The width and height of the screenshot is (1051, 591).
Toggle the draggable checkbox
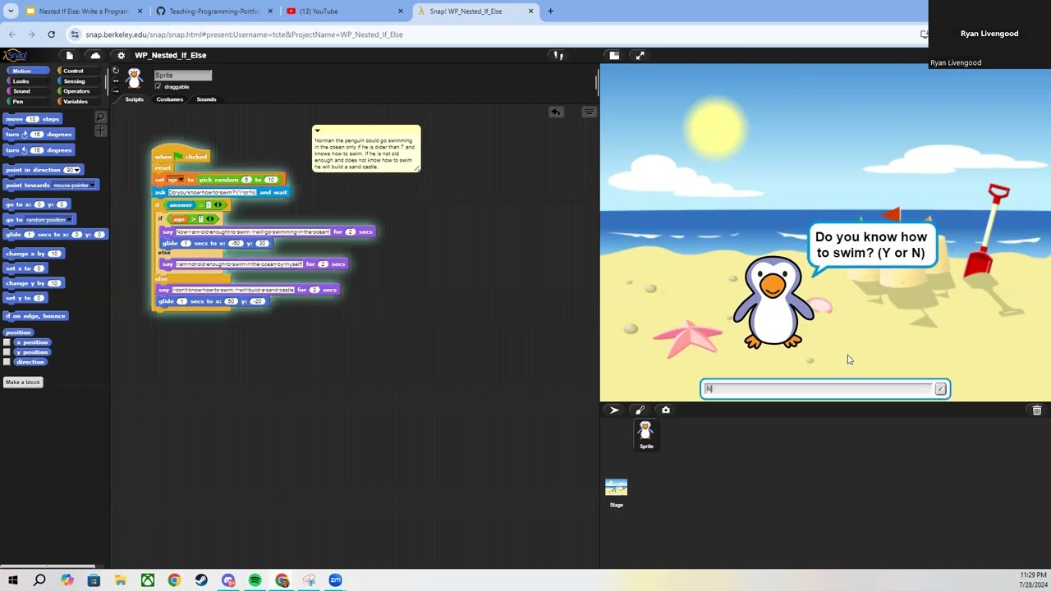(x=158, y=86)
